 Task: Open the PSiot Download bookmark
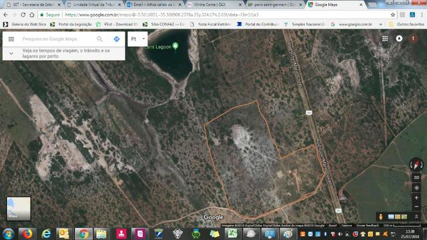point(117,24)
